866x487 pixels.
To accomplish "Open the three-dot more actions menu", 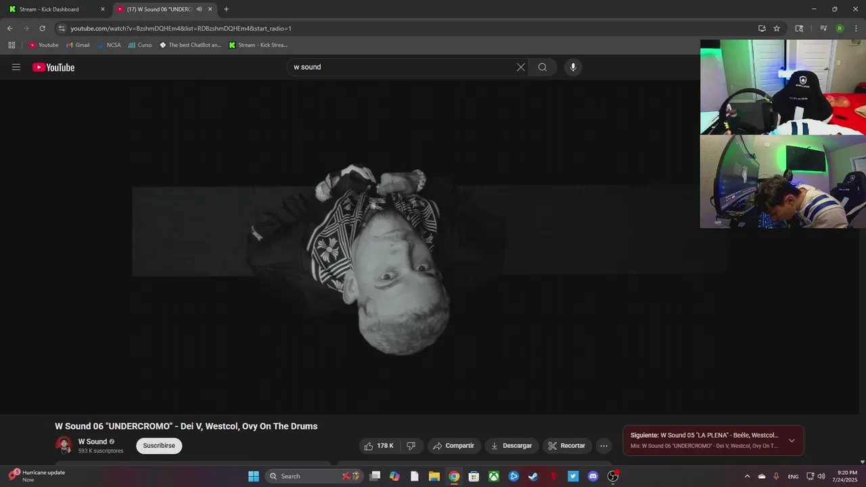I will click(x=604, y=446).
